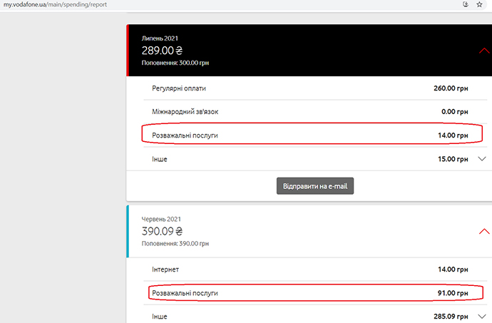Viewport: 492px width, 323px height.
Task: Click the Липень 2021 month title
Action: [160, 38]
